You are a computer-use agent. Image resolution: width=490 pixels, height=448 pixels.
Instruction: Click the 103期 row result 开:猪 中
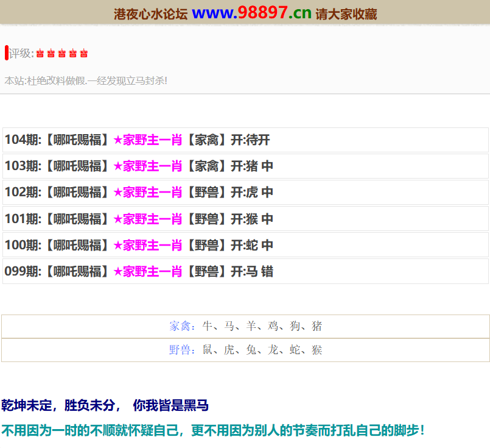coord(251,166)
